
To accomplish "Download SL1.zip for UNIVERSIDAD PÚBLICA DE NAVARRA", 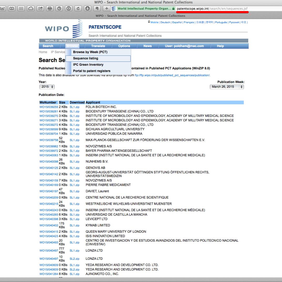I will pos(75,134).
